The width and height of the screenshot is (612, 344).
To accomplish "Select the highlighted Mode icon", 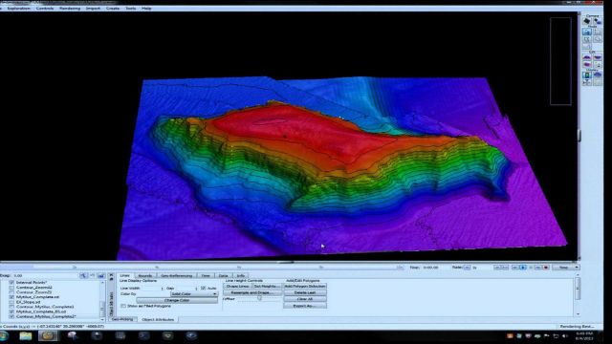I will 586,32.
